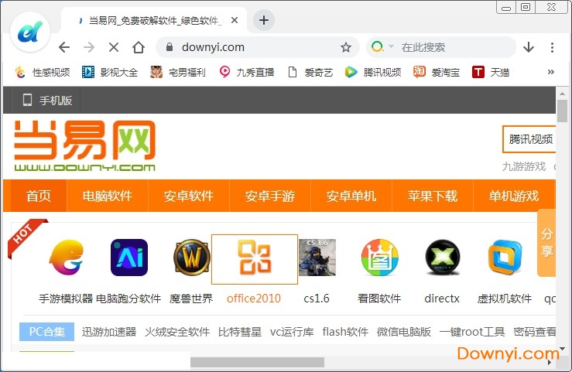Click the vertical scrollbar thumb
The width and height of the screenshot is (572, 372).
click(562, 111)
